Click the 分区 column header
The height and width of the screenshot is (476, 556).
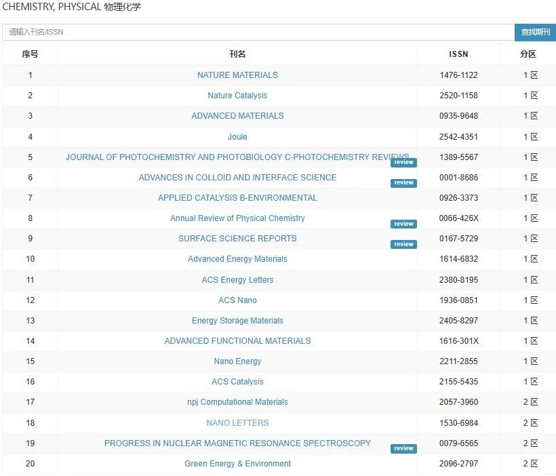click(528, 54)
